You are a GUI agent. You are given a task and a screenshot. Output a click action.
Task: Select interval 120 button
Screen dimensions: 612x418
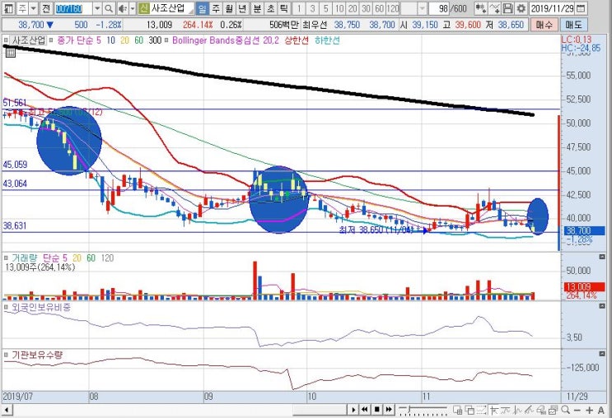[393, 8]
